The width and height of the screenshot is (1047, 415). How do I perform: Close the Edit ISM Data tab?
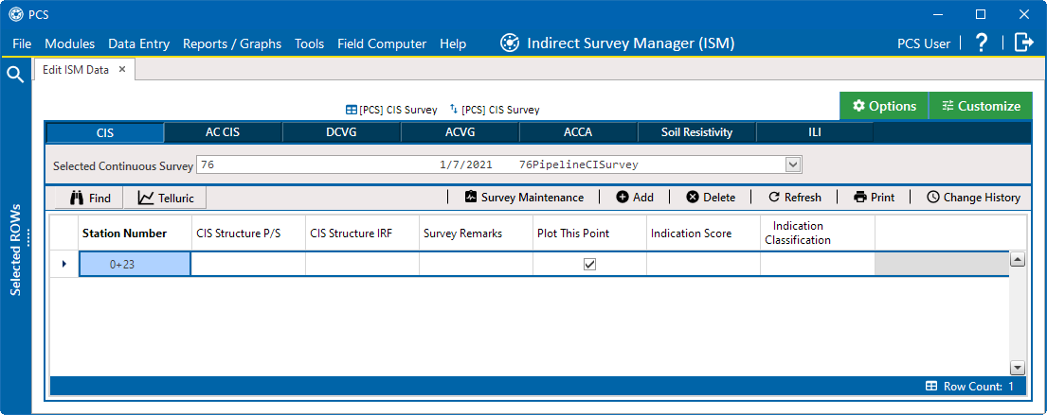click(x=122, y=69)
